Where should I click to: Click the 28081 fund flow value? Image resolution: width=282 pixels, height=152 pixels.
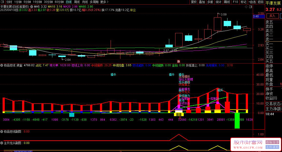point(221,120)
